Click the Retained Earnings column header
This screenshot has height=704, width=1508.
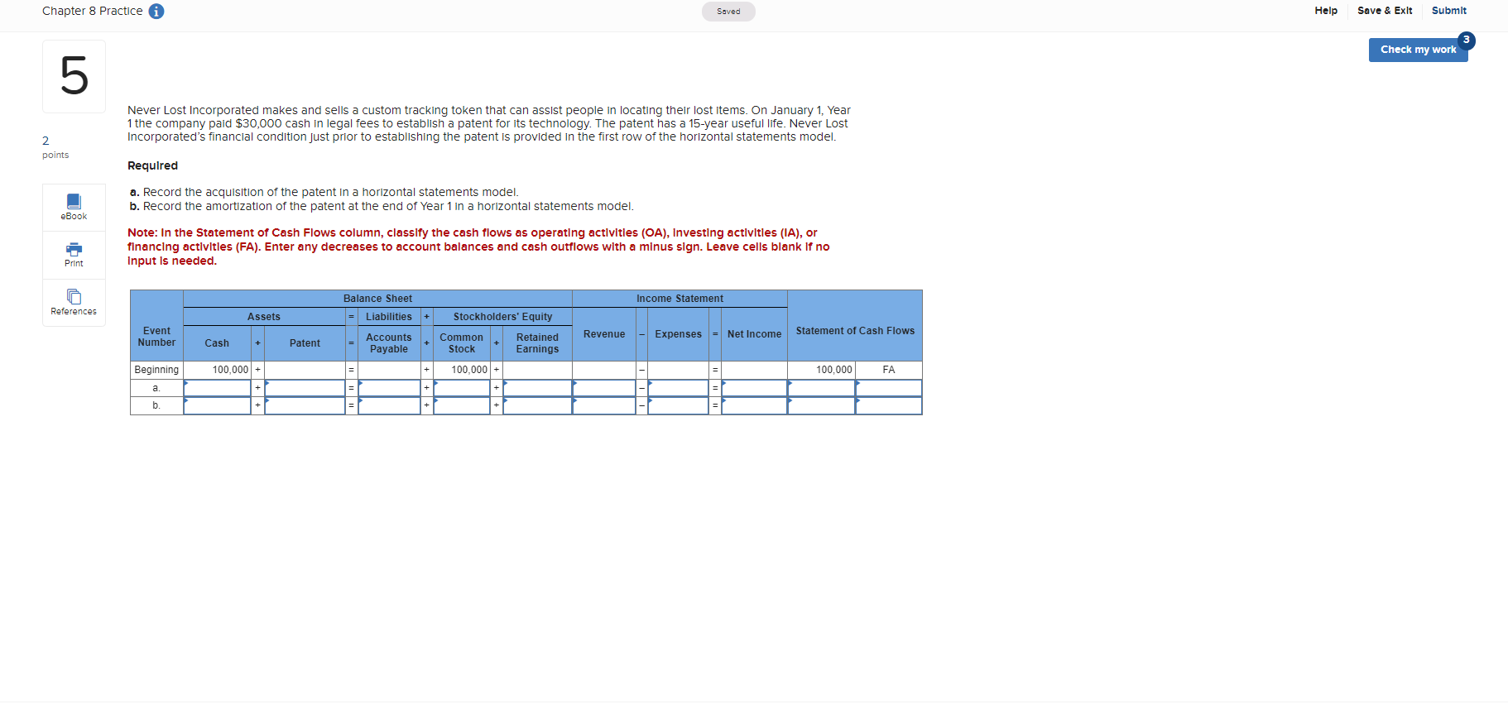tap(537, 343)
